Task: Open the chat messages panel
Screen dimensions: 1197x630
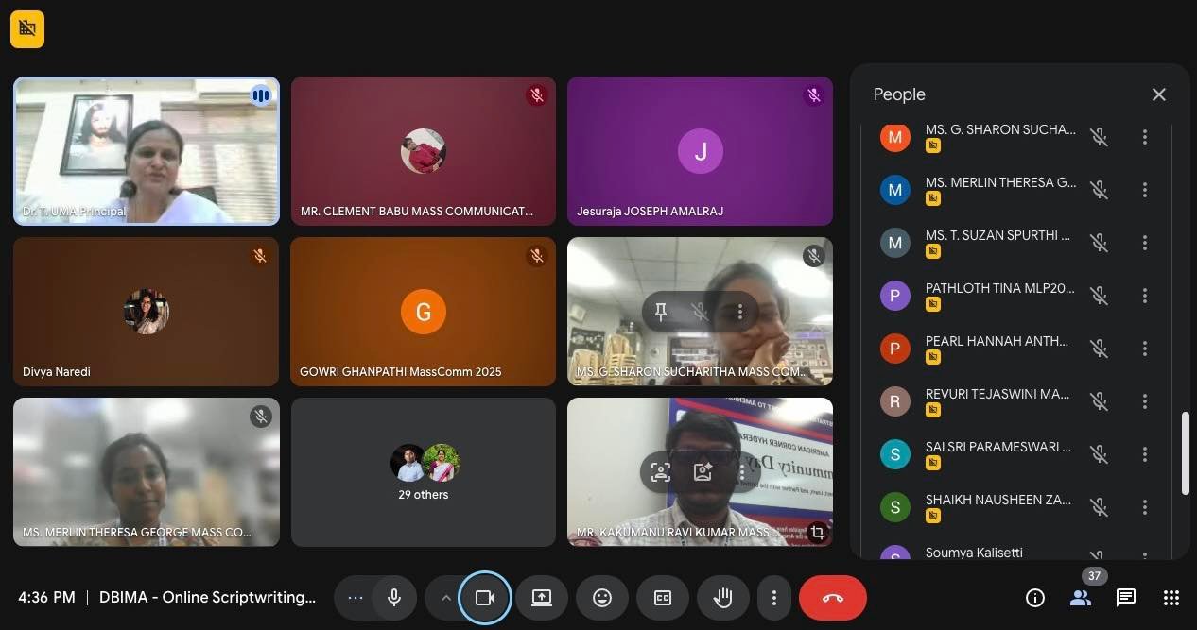Action: pos(1125,598)
